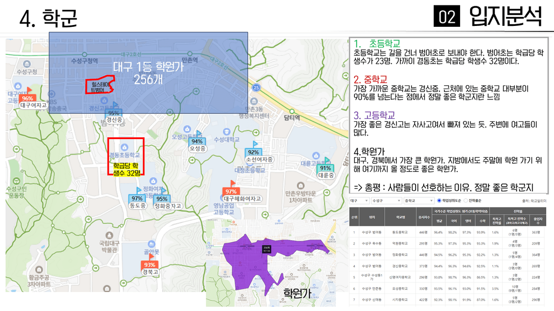The width and height of the screenshot is (554, 311).
Task: Click the 만촌역 station label
Action: [190, 60]
